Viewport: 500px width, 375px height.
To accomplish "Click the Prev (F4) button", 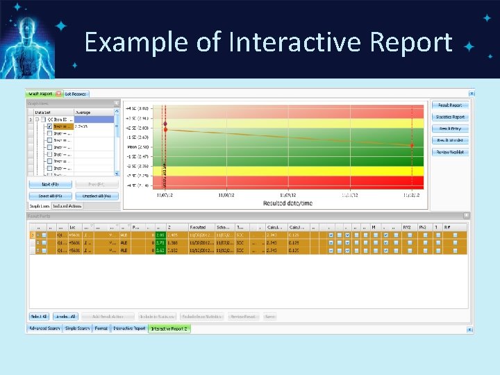I will 97,184.
